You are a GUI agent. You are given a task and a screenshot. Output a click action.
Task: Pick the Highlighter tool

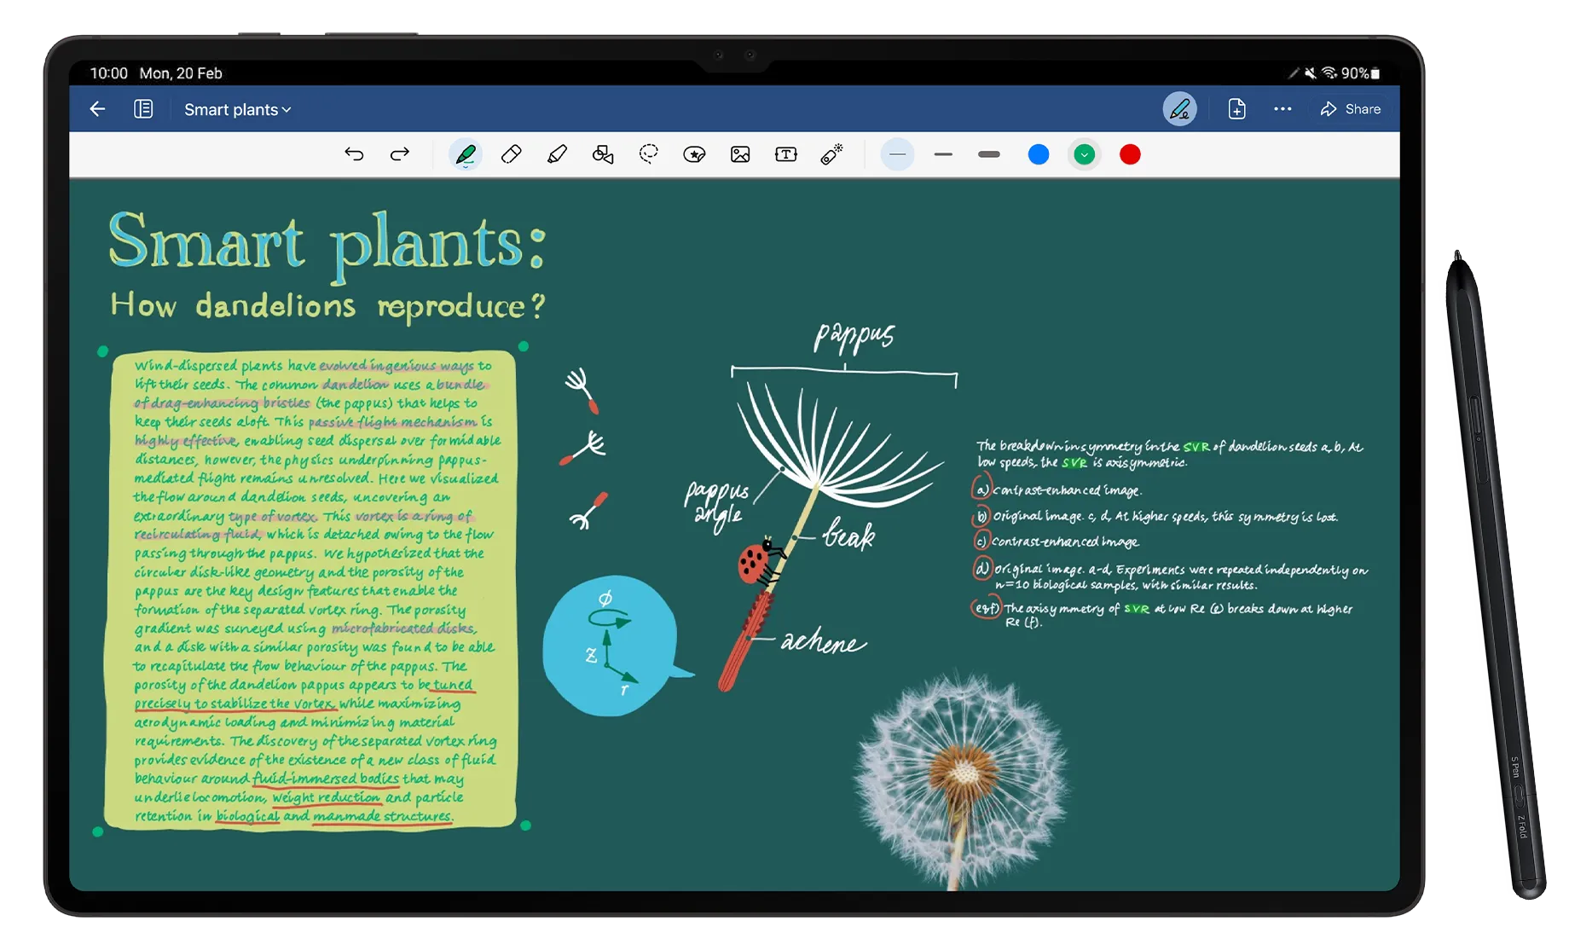pyautogui.click(x=557, y=154)
